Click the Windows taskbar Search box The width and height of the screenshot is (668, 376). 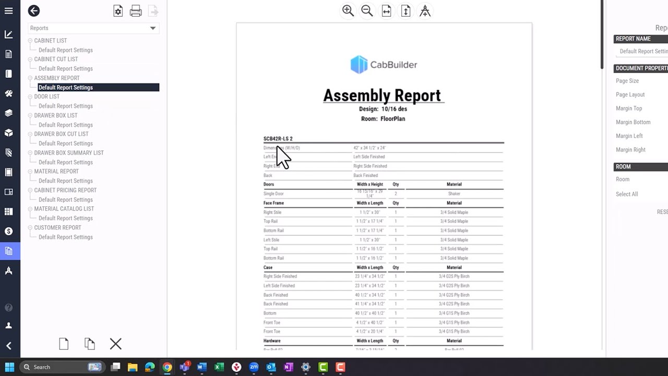(x=61, y=367)
